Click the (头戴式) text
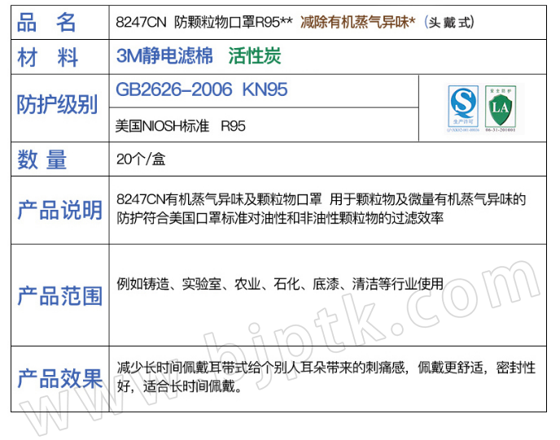The width and height of the screenshot is (560, 440). [449, 22]
